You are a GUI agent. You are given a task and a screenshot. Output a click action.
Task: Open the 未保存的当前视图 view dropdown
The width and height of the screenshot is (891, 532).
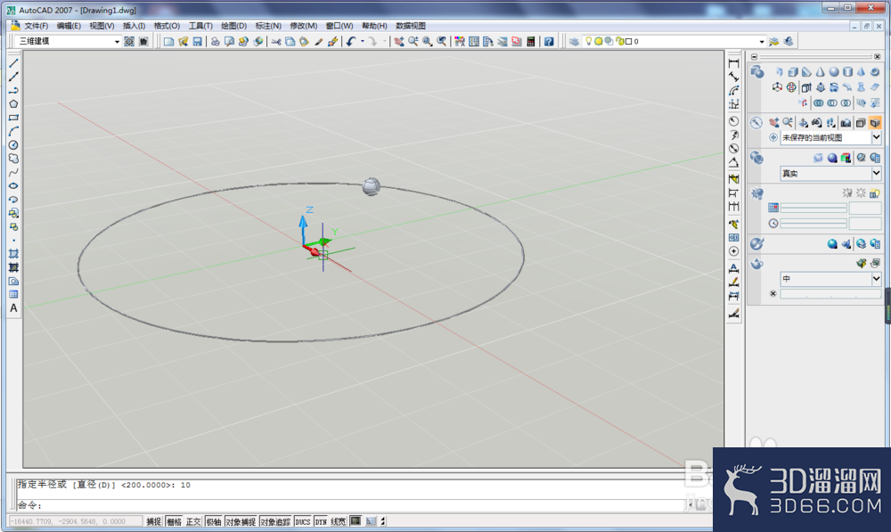(x=876, y=137)
